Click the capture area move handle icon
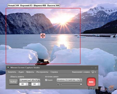Viewport: 117px width, 94px height. pyautogui.click(x=43, y=36)
